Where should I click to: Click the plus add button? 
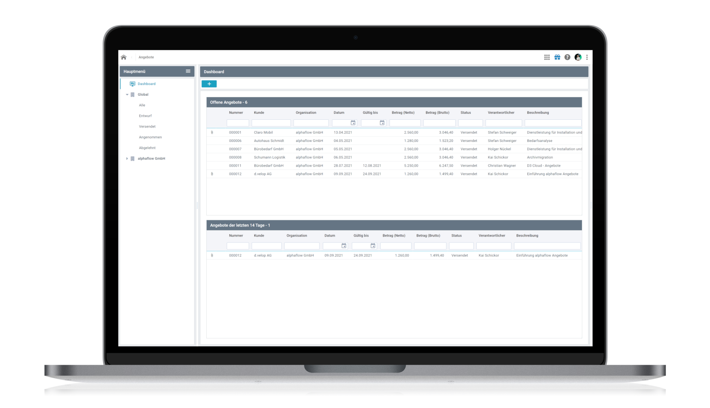[209, 84]
